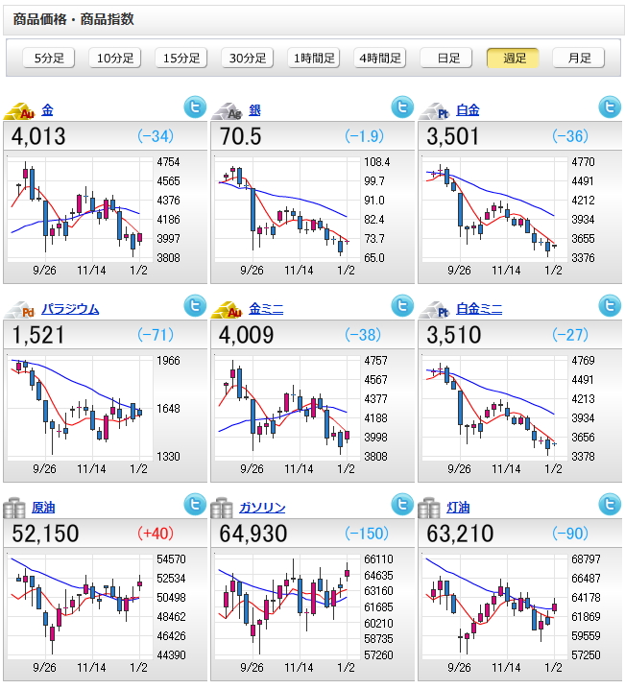This screenshot has width=625, height=689.
Task: Click the Twitter icon for 灯油 (kerosene)
Action: [610, 505]
